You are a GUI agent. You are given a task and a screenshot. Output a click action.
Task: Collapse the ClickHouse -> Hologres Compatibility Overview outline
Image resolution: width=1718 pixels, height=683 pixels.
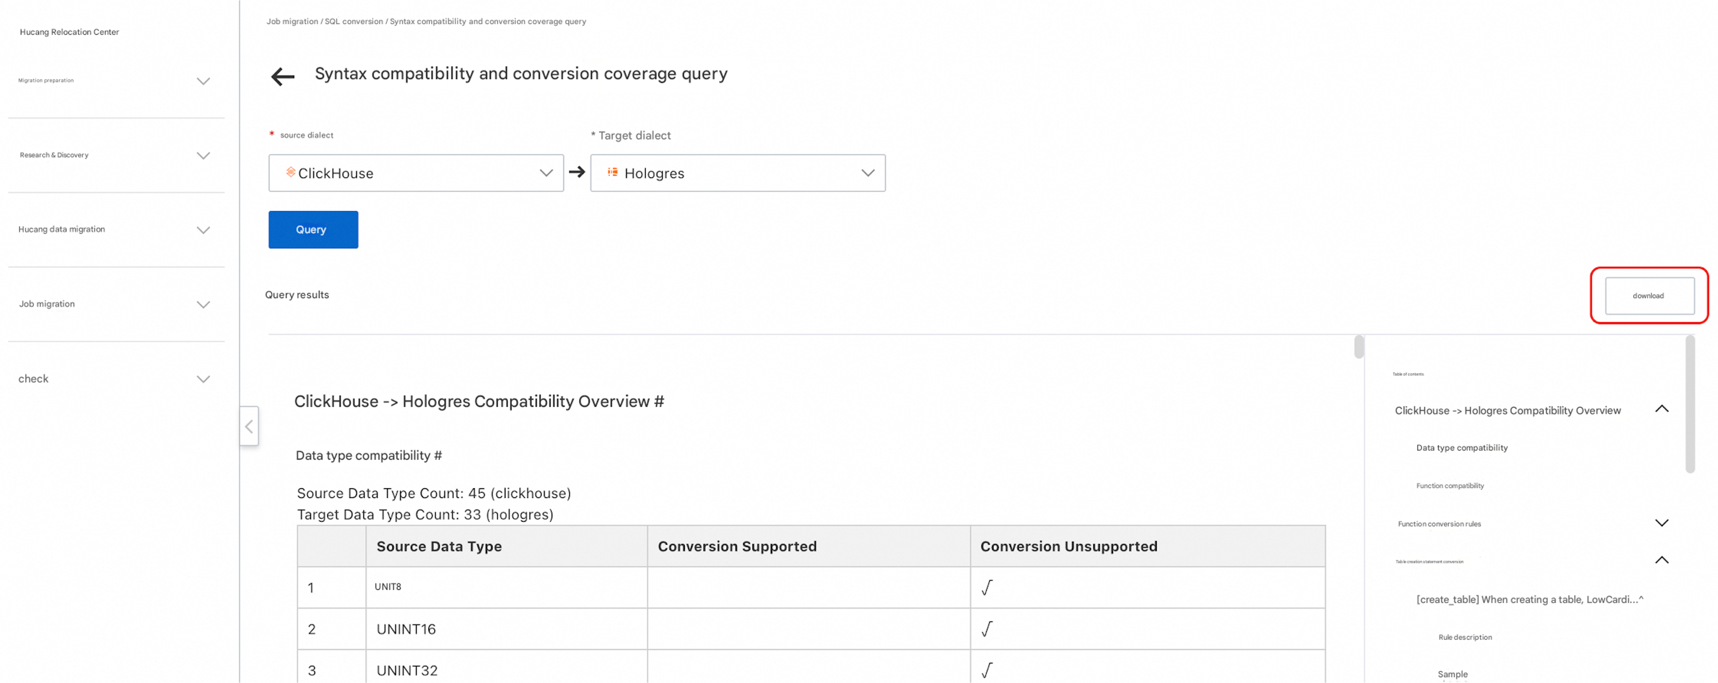[x=1661, y=409]
